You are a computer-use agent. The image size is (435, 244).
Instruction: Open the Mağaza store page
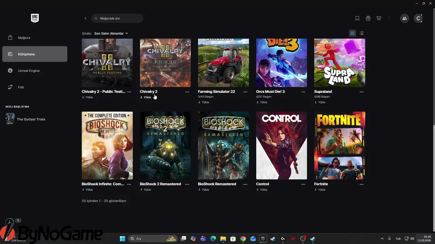click(35, 38)
